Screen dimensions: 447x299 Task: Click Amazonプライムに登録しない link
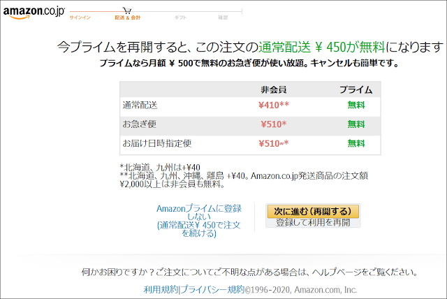[199, 221]
